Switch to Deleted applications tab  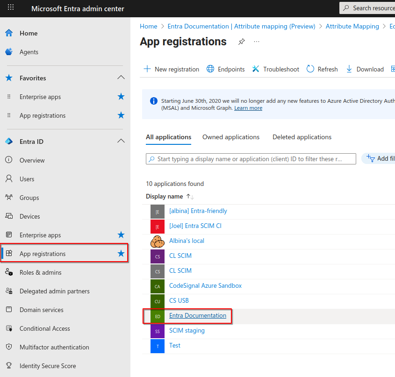[302, 137]
